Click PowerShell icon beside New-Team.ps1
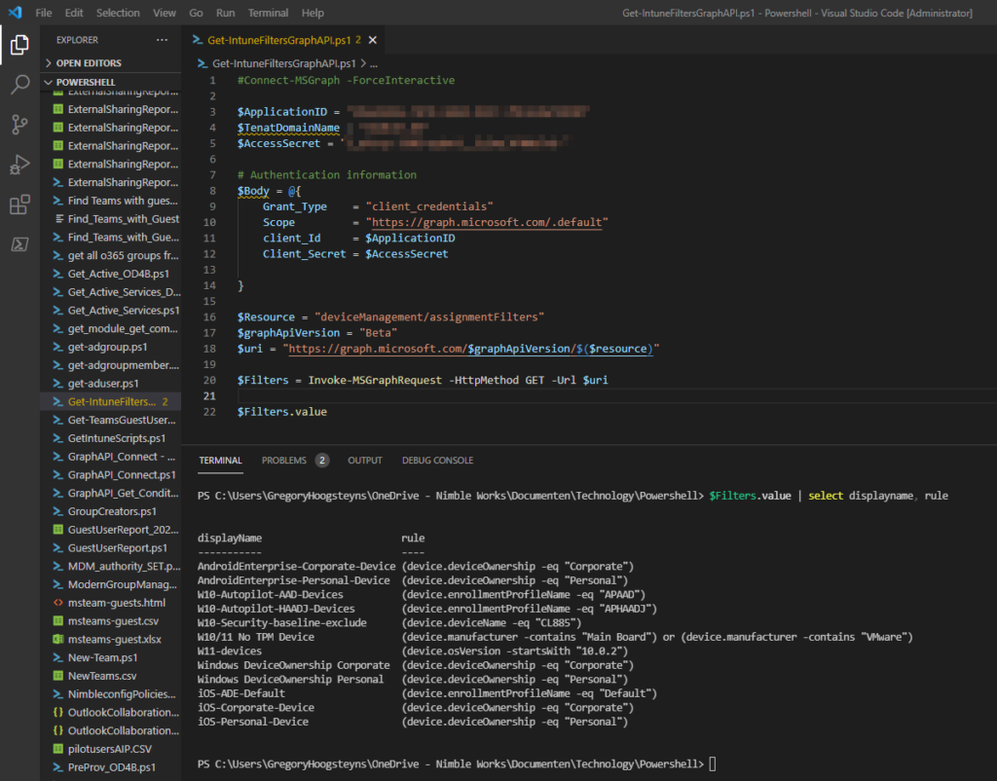 click(57, 657)
